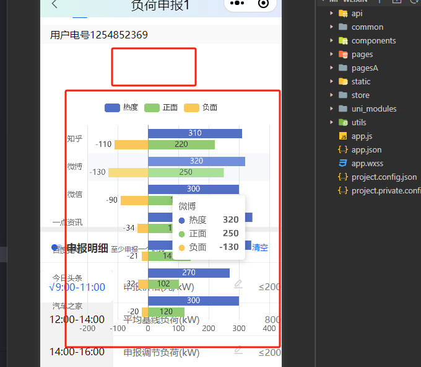Click the static folder icon
This screenshot has height=367, width=421.
point(343,81)
